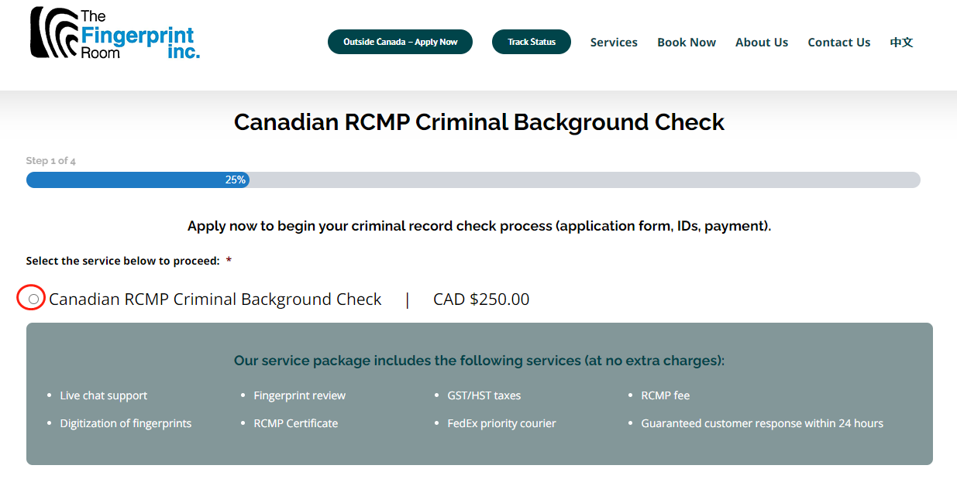957x479 pixels.
Task: Click "GST/HST taxes" list item
Action: click(x=484, y=395)
